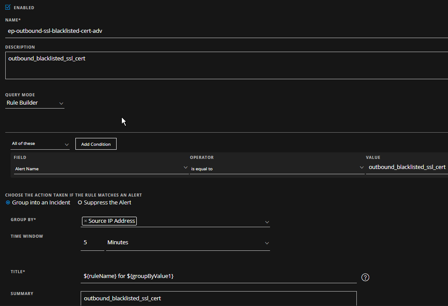
Task: Select 'Suppress the Alert' radio button
Action: [x=80, y=203]
